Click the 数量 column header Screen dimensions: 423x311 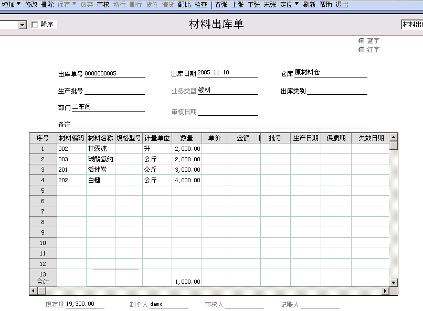pyautogui.click(x=187, y=138)
